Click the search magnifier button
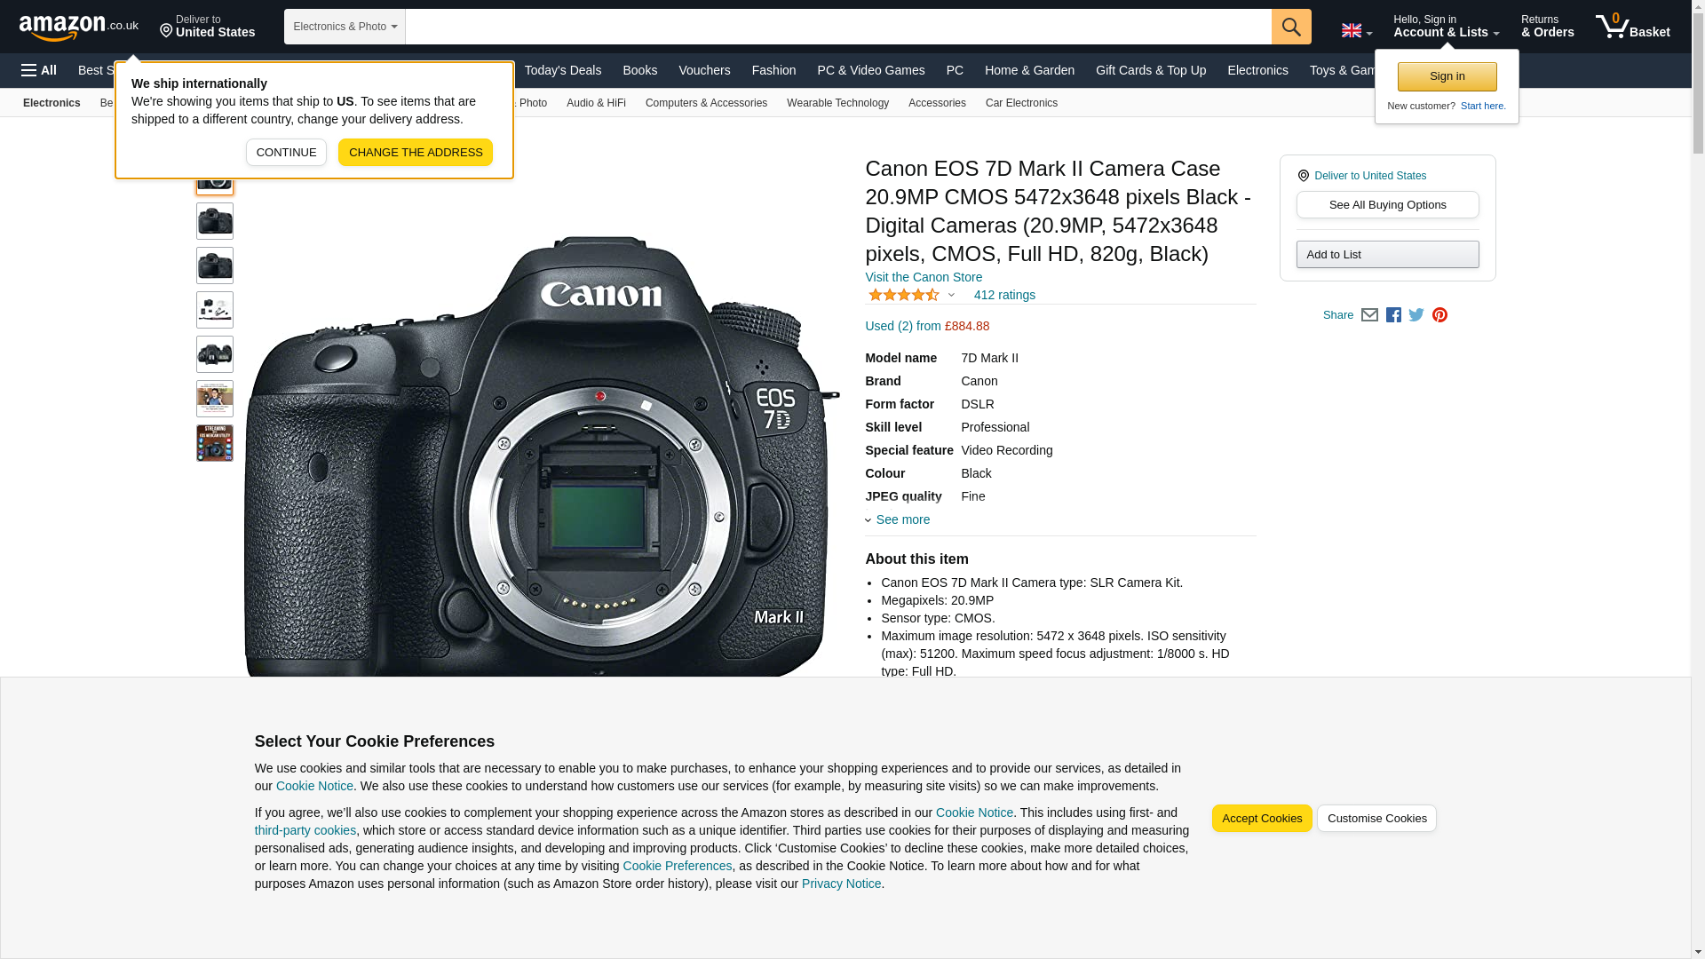 click(x=1291, y=27)
